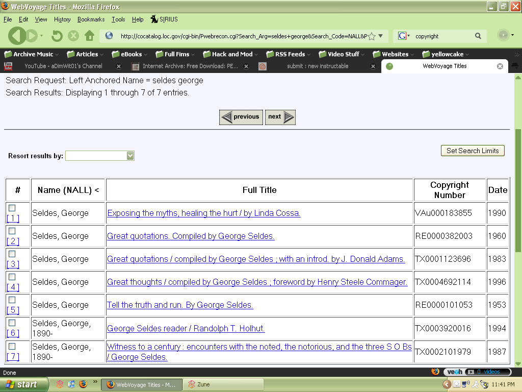Open the yellowcake bookmarks folder
Screen dimensions: 522x392
coord(446,54)
